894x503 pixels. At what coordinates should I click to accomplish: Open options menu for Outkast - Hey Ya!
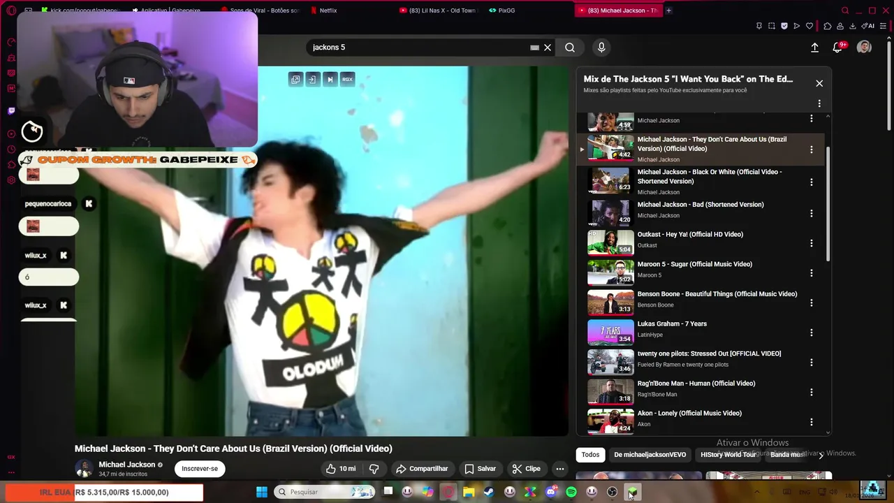pyautogui.click(x=811, y=243)
